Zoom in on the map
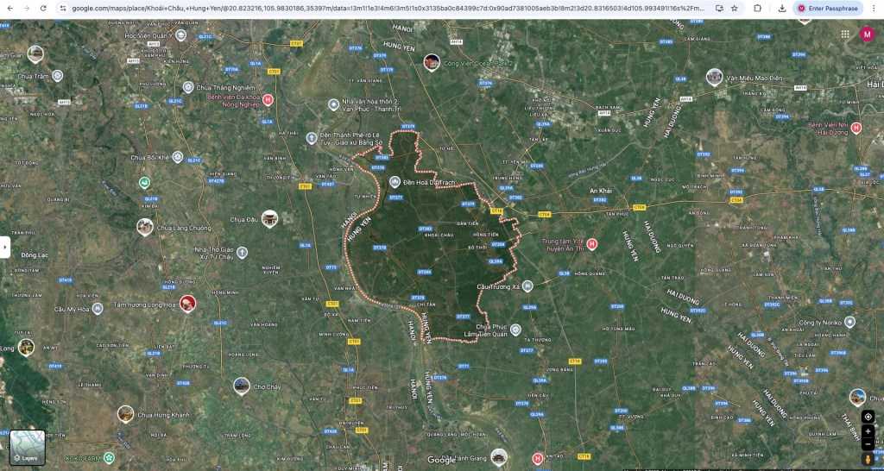The height and width of the screenshot is (471, 884). 868,431
